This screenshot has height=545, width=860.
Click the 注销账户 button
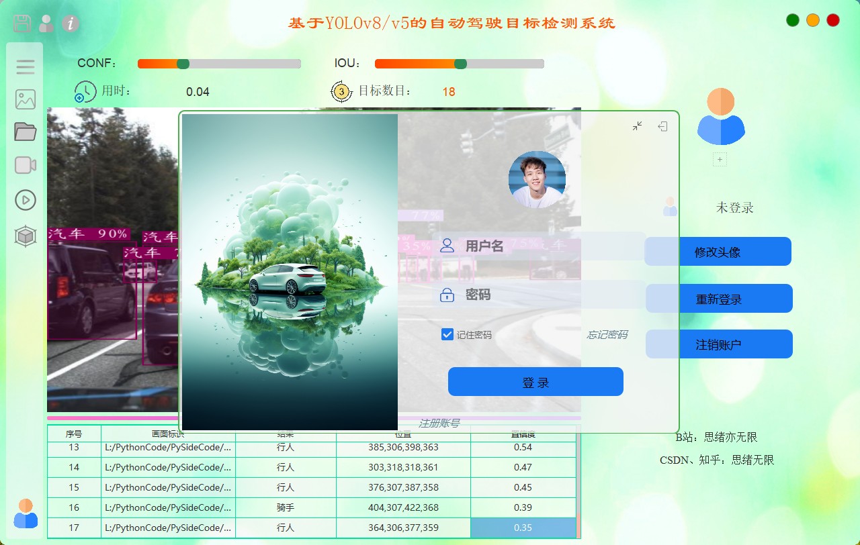719,344
